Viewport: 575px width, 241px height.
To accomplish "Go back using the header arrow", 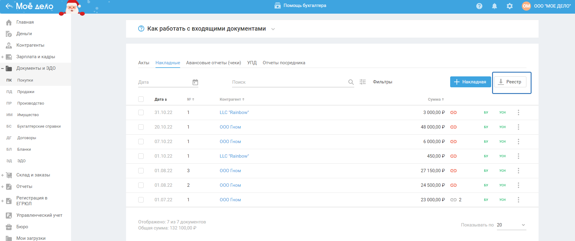I will (9, 6).
